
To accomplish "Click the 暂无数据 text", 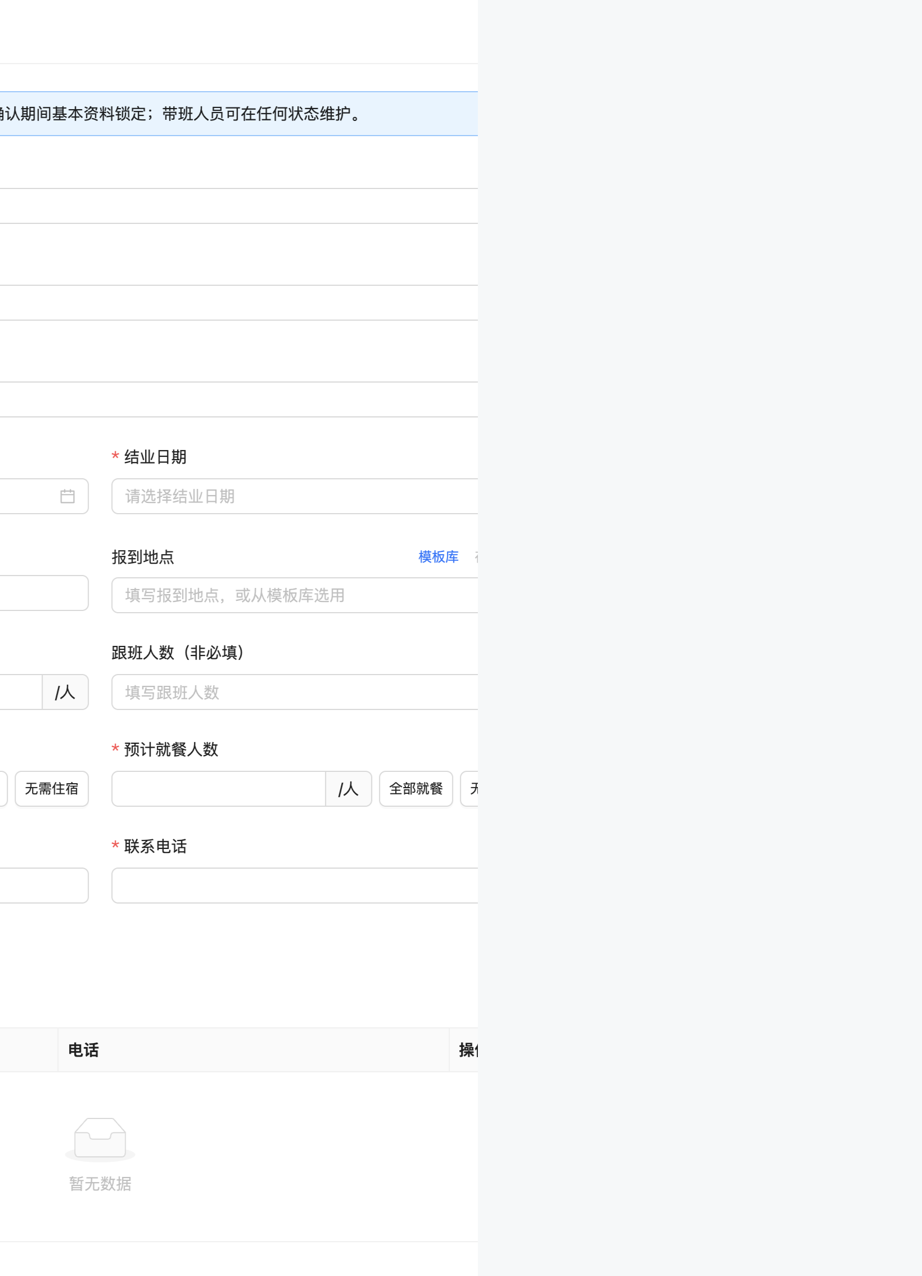I will tap(100, 1184).
